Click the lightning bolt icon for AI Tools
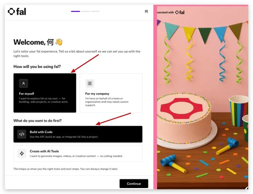 tap(22, 153)
